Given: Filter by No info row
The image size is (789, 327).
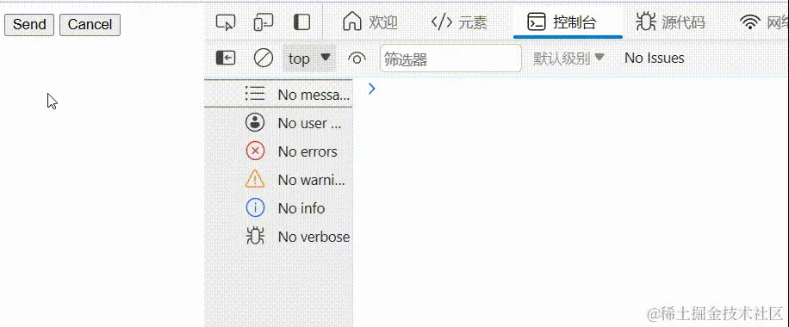Looking at the screenshot, I should pos(278,208).
